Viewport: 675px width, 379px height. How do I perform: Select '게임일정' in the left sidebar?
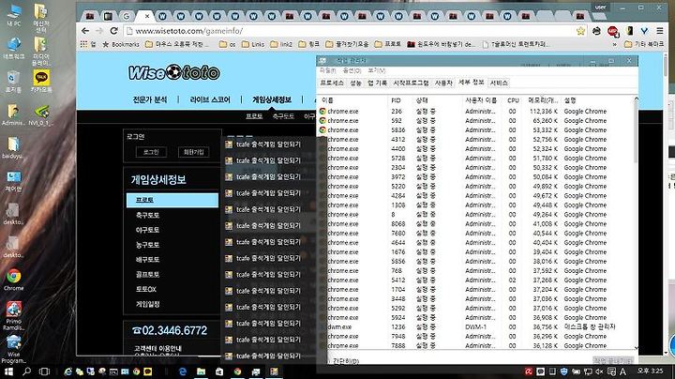(148, 304)
